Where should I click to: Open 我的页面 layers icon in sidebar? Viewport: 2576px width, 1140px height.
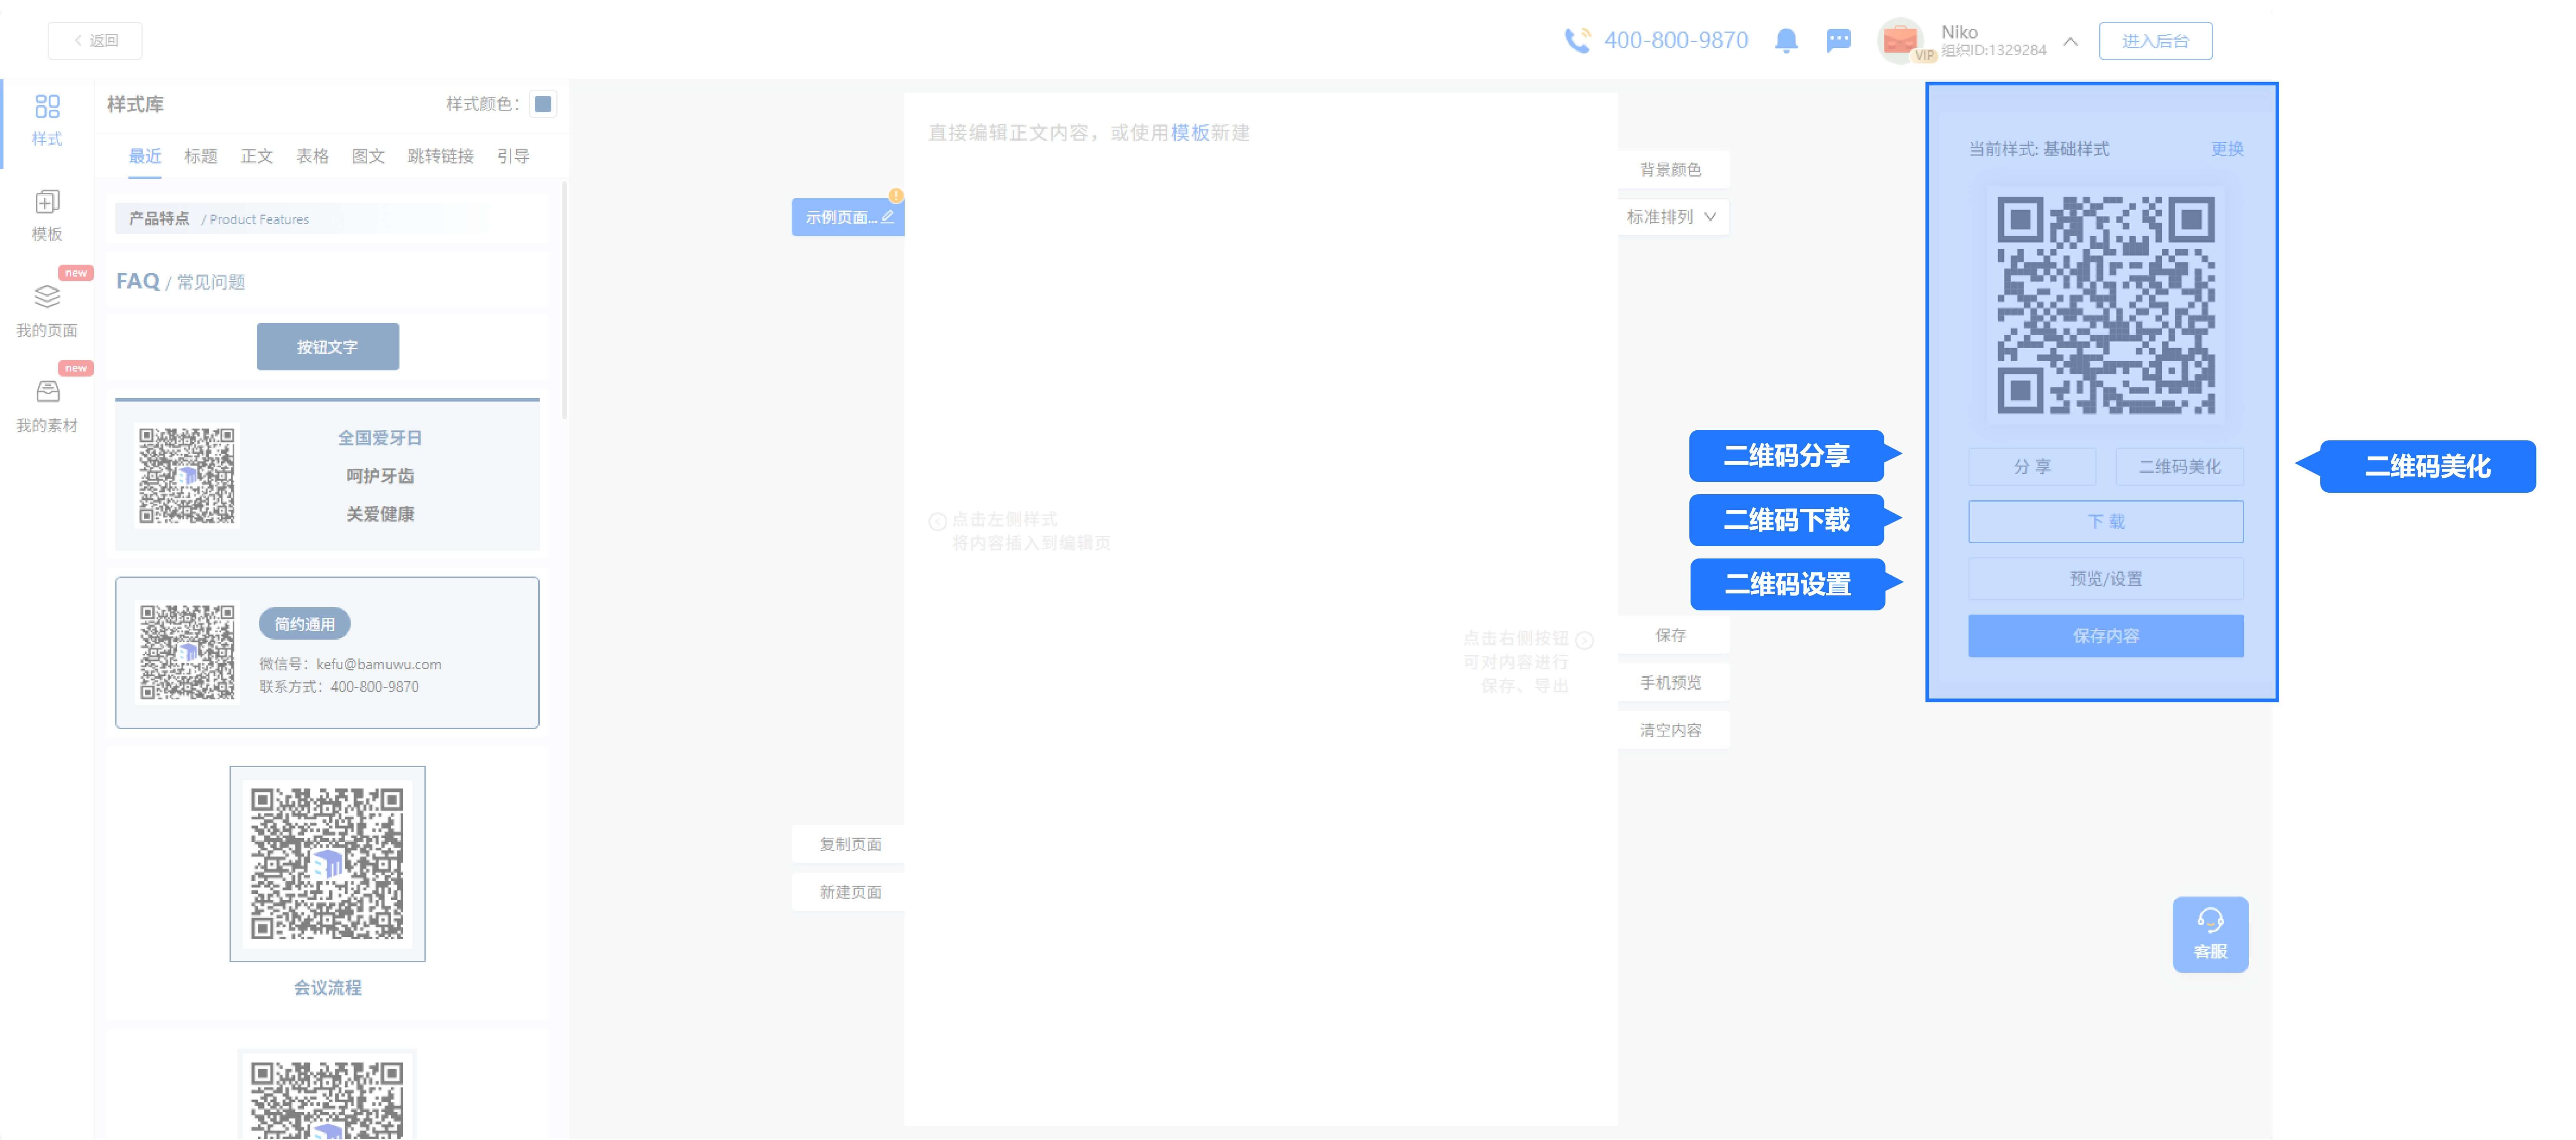[x=47, y=297]
